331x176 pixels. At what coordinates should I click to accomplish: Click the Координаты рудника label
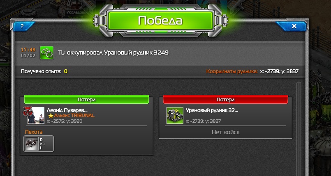coord(232,71)
